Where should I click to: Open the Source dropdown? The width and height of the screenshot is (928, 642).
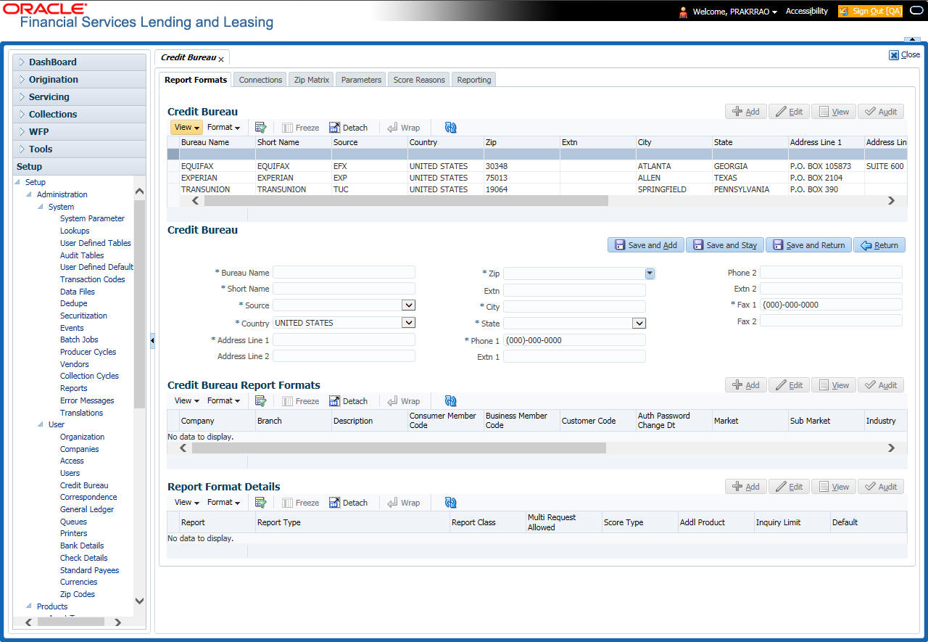tap(408, 305)
